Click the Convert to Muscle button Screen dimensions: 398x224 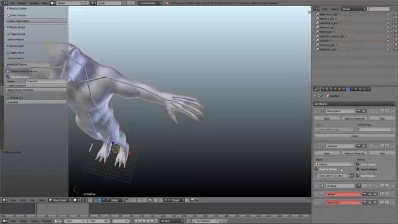point(36,86)
